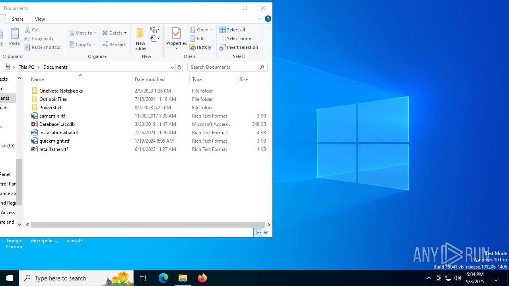
Task: Switch to the View ribbon tab
Action: 40,19
